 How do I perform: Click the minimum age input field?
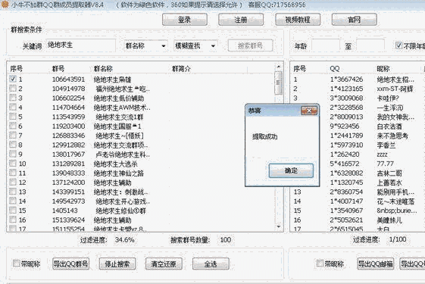pyautogui.click(x=325, y=45)
